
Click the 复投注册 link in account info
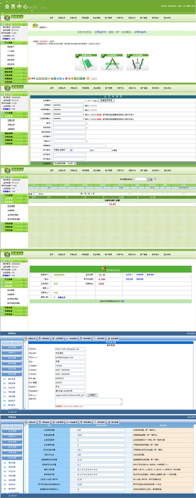pos(129,279)
